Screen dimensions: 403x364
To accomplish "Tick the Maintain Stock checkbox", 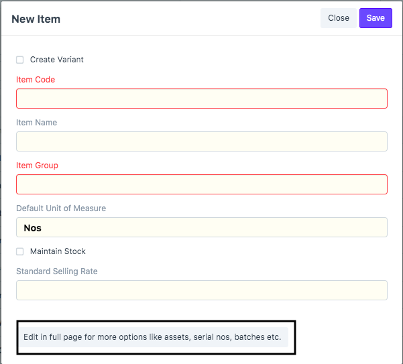I will coord(20,251).
